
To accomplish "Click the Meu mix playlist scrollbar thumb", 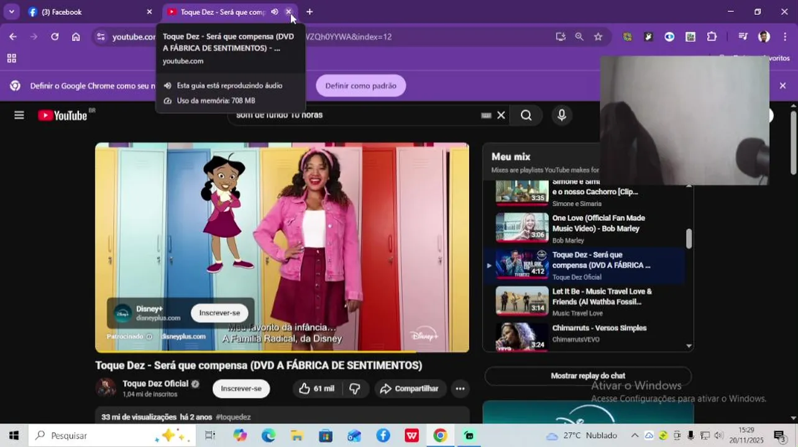I will [x=689, y=238].
